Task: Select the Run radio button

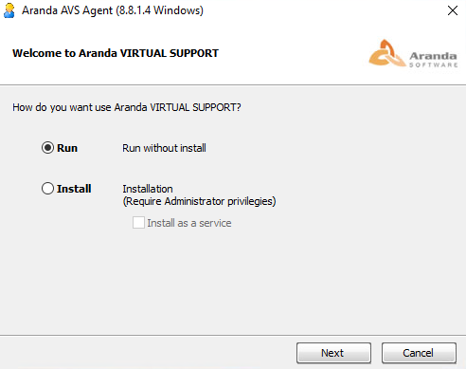Action: (x=47, y=148)
